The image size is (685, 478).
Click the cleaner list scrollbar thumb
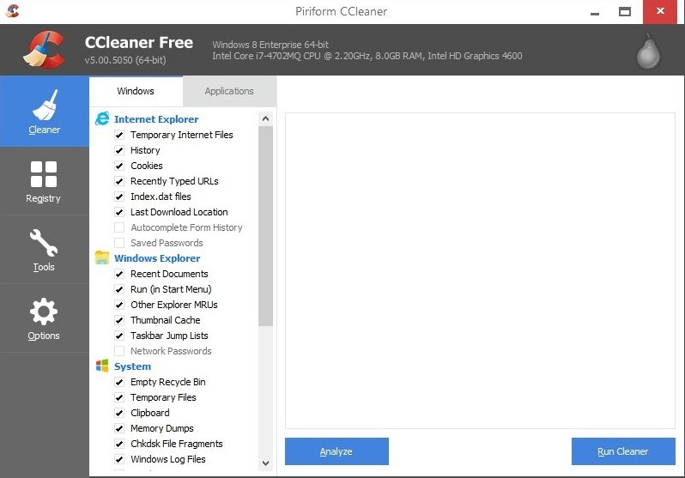coord(265,226)
